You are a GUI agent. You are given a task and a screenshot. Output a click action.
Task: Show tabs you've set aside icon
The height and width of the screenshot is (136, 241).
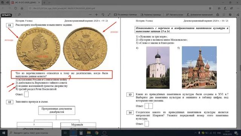pos(3,3)
